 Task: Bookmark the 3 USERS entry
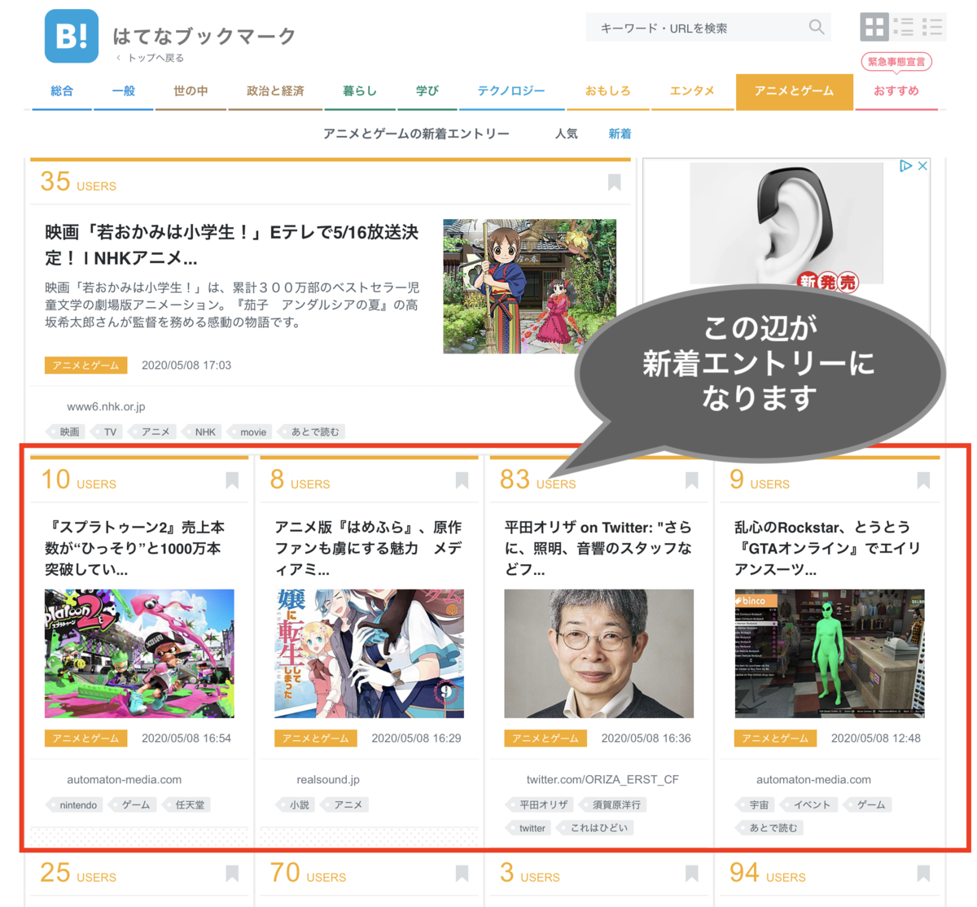[691, 874]
